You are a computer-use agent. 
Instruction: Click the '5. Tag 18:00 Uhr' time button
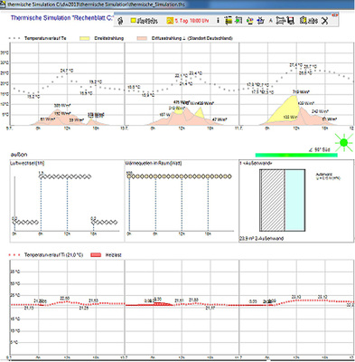pyautogui.click(x=188, y=21)
